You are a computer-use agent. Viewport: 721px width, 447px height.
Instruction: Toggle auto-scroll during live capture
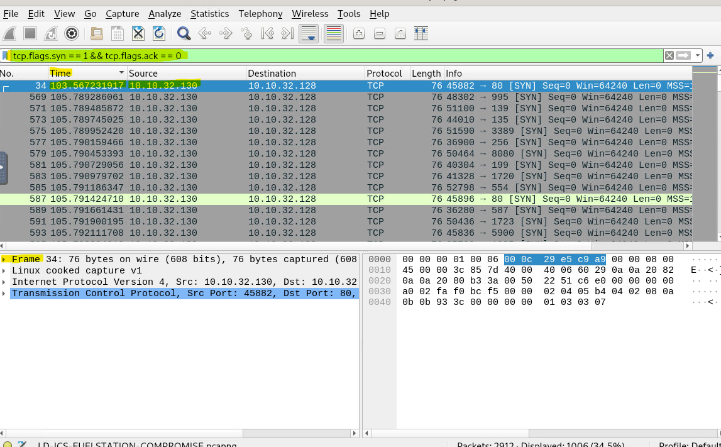tap(308, 34)
